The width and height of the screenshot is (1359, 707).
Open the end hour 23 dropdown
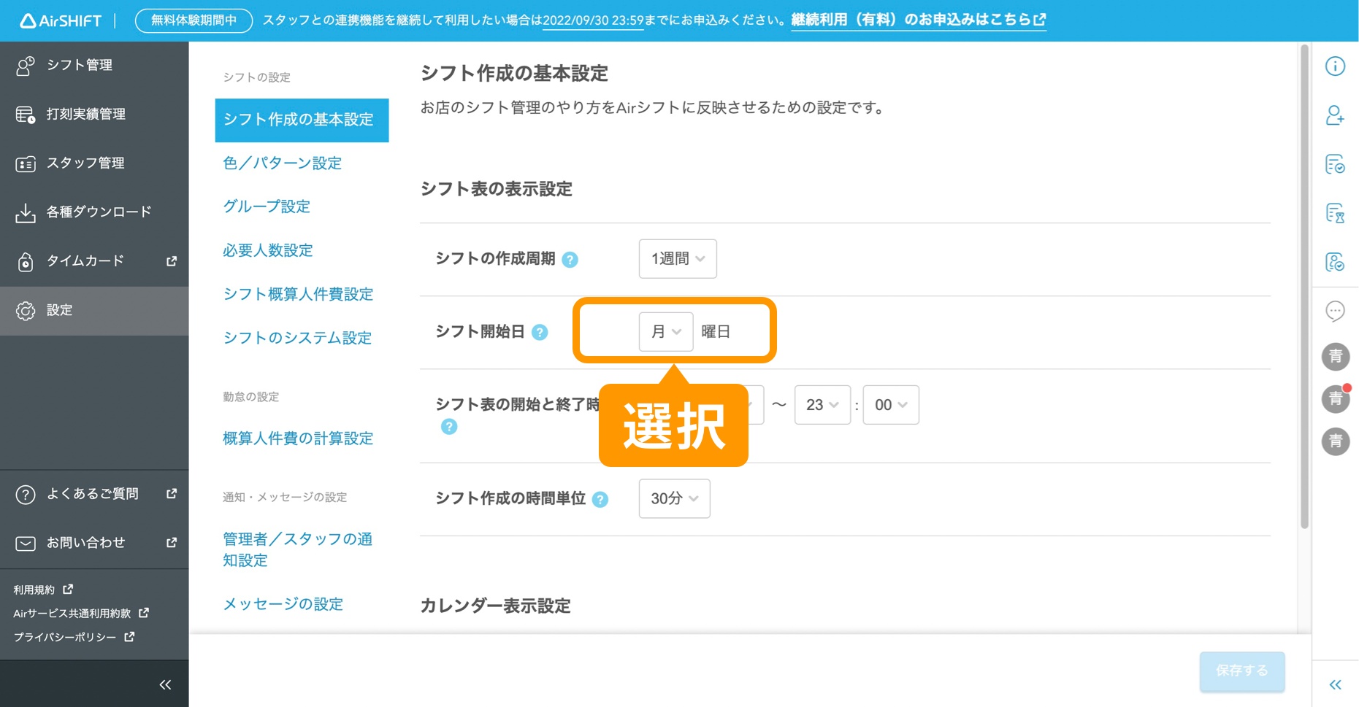[x=822, y=405]
